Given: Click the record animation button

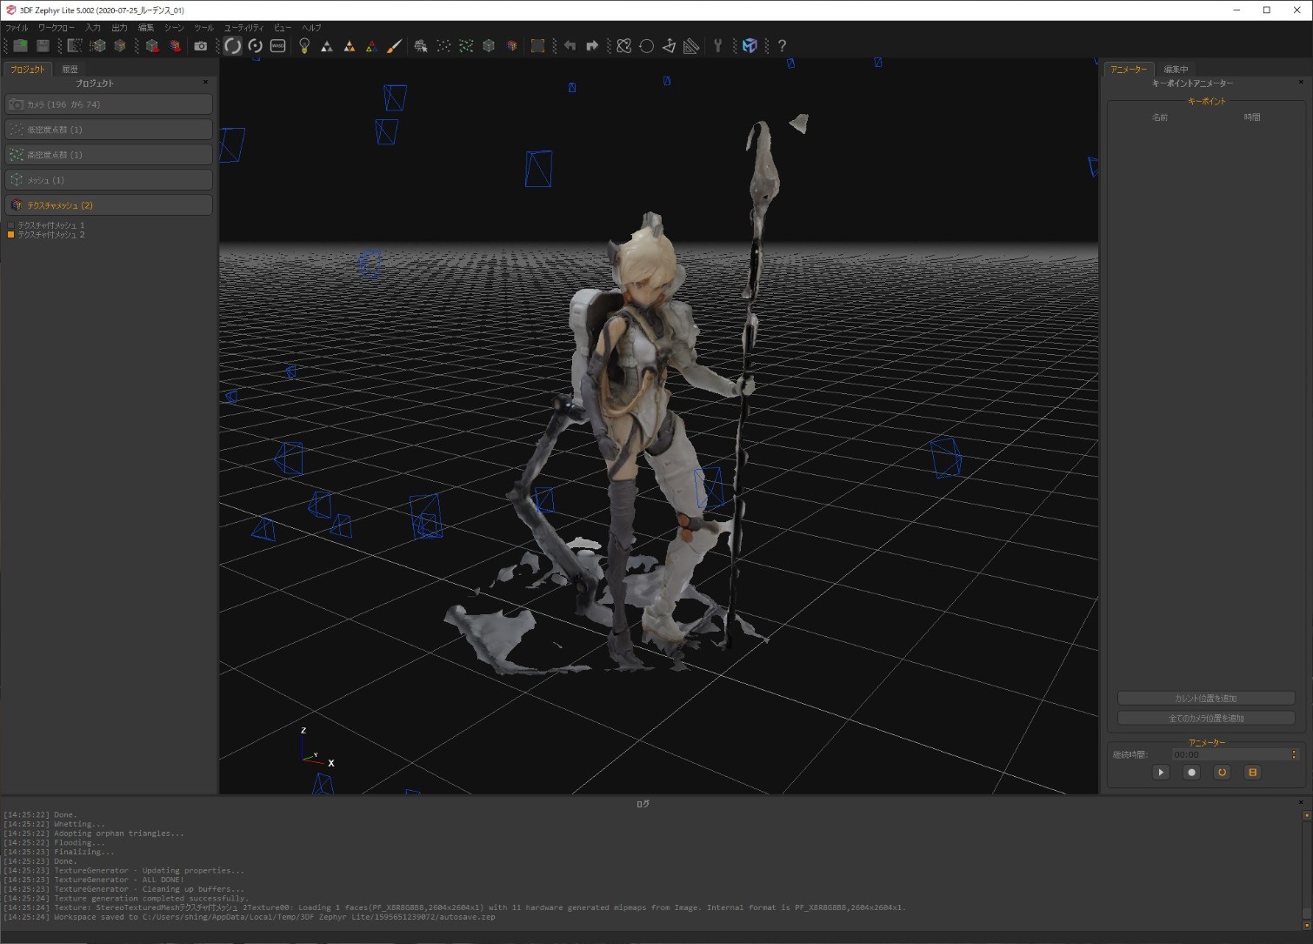Looking at the screenshot, I should click(1191, 773).
